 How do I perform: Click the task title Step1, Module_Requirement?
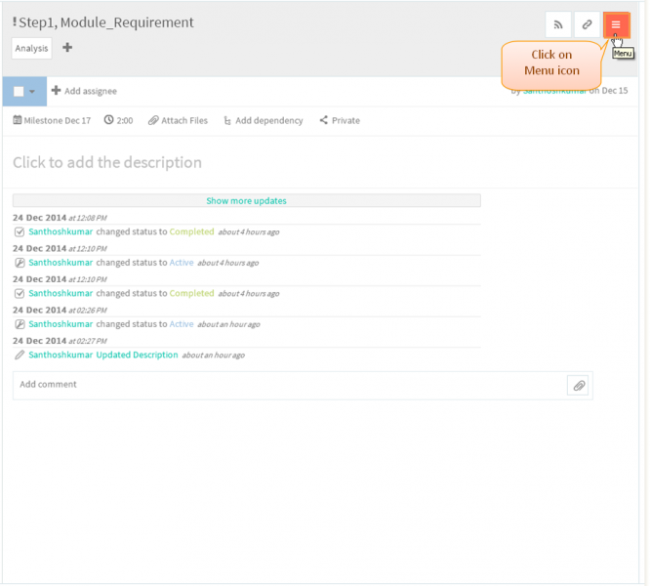(106, 22)
